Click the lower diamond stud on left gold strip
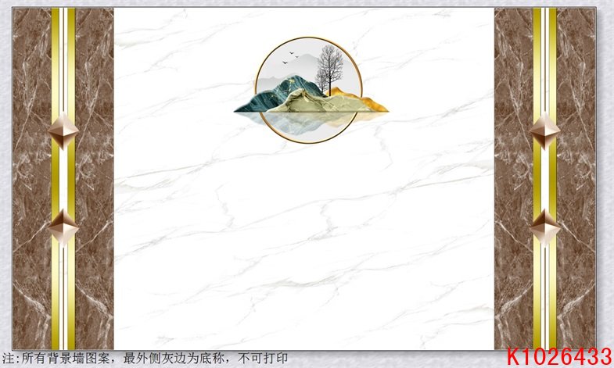This screenshot has height=368, width=614. click(x=63, y=228)
